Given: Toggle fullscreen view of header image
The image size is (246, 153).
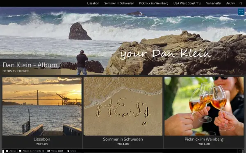Looking at the screenshot, I should click(241, 11).
